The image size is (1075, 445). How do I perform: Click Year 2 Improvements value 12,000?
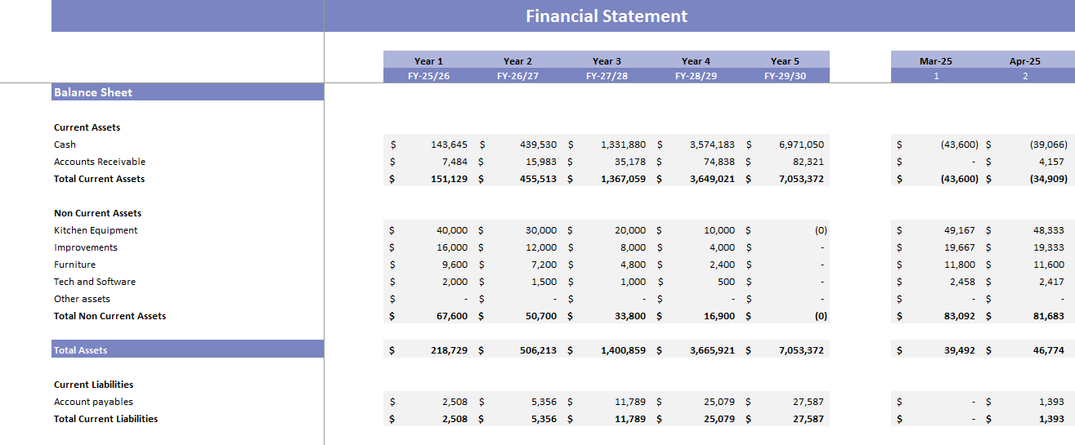(x=541, y=247)
